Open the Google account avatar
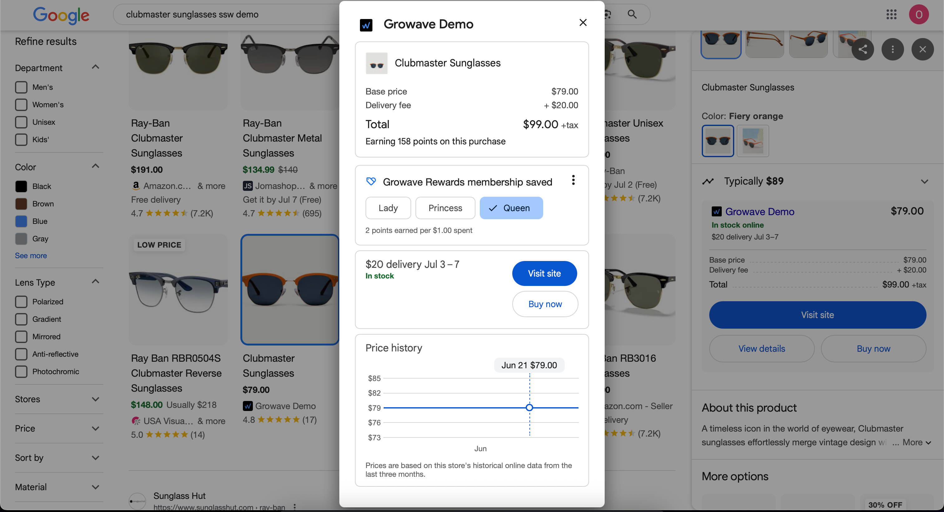 pyautogui.click(x=918, y=15)
